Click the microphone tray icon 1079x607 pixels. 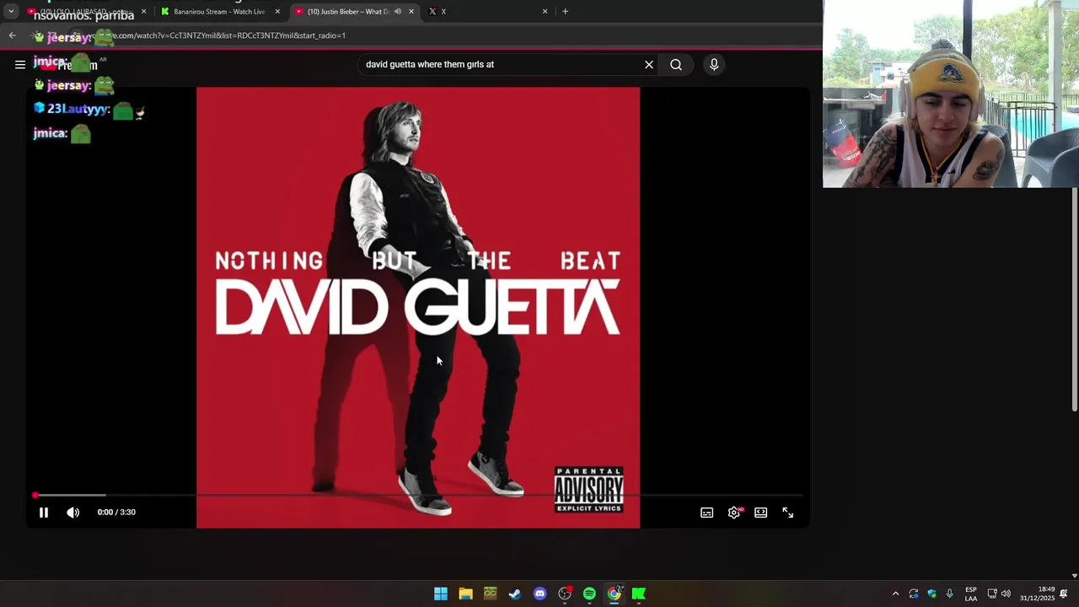click(950, 594)
